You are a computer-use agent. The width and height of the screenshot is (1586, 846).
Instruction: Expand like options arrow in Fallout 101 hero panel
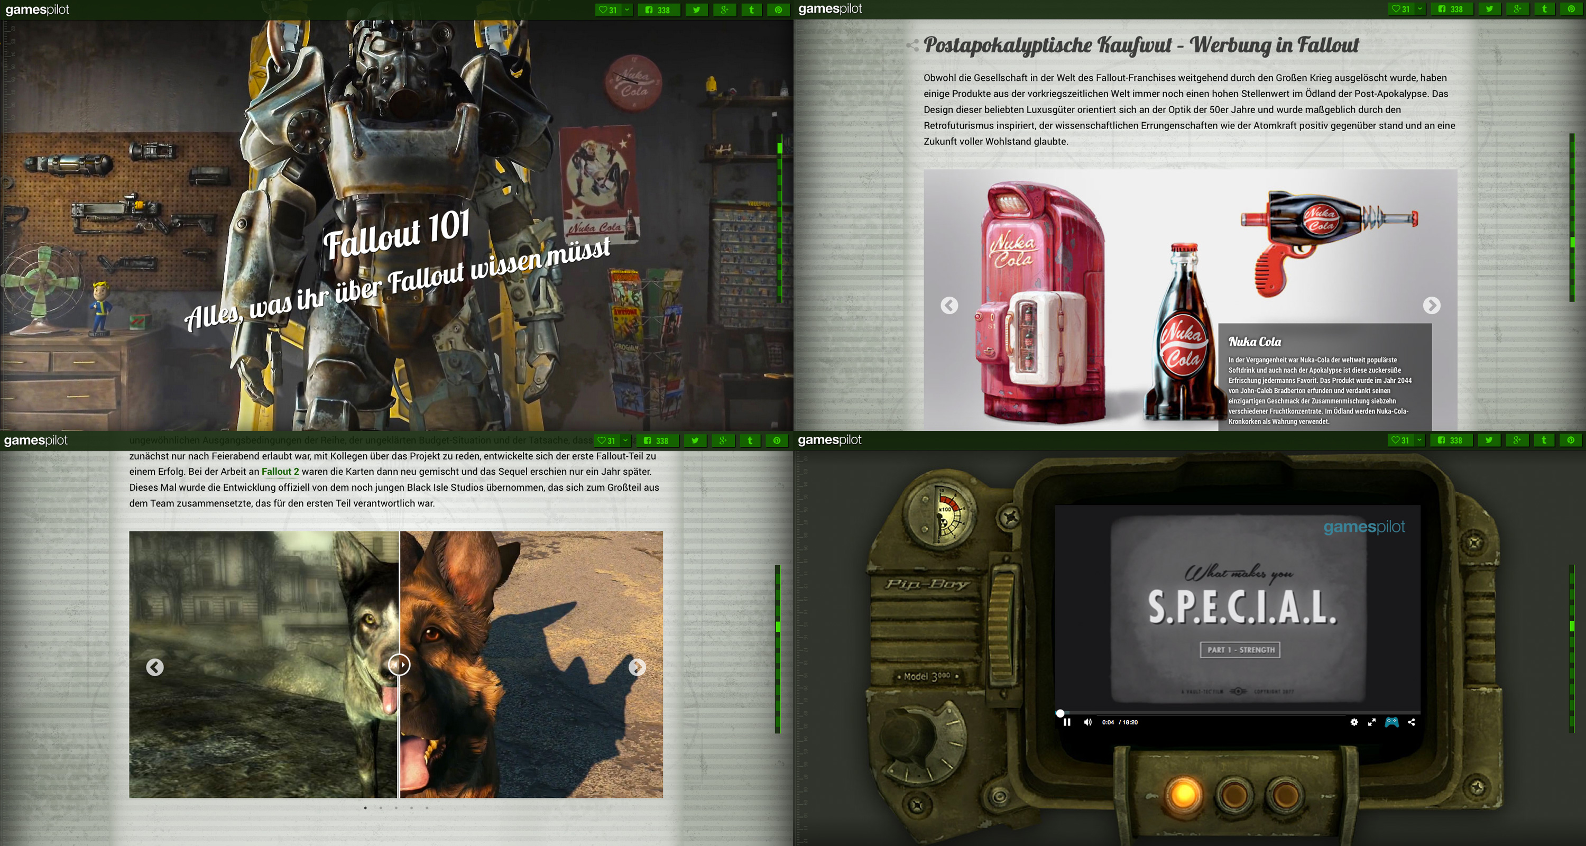point(627,10)
